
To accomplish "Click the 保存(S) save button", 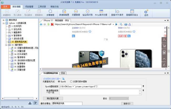I will click(127, 103).
